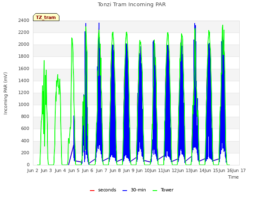This screenshot has width=264, height=198.
Task: Click the Jun 2 x-axis date label
Action: click(x=33, y=170)
